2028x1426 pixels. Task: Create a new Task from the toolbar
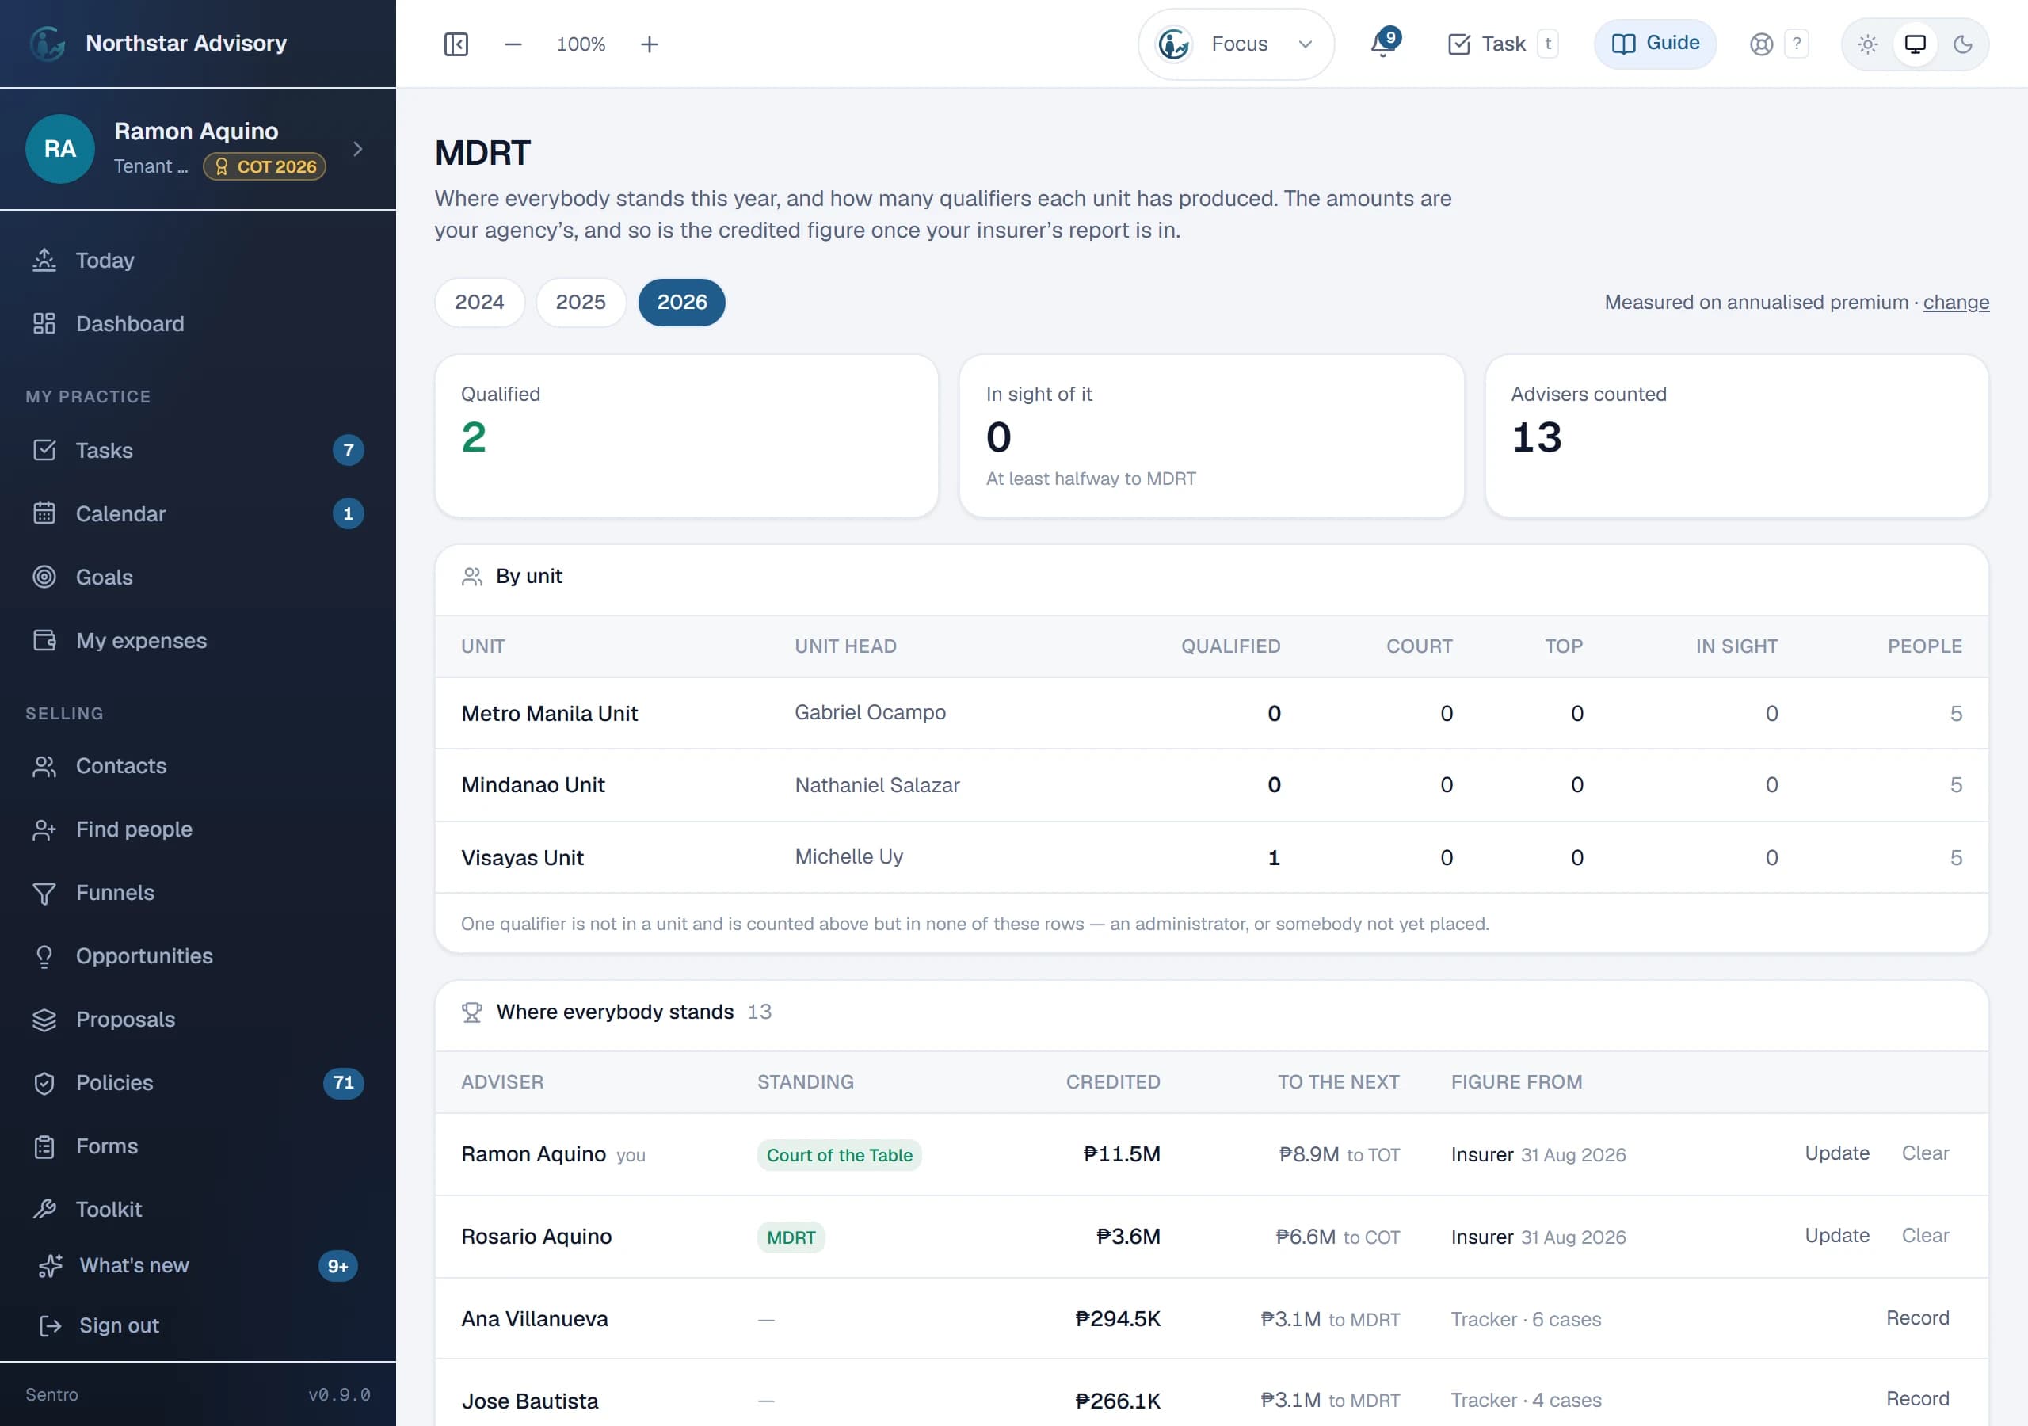pos(1503,44)
